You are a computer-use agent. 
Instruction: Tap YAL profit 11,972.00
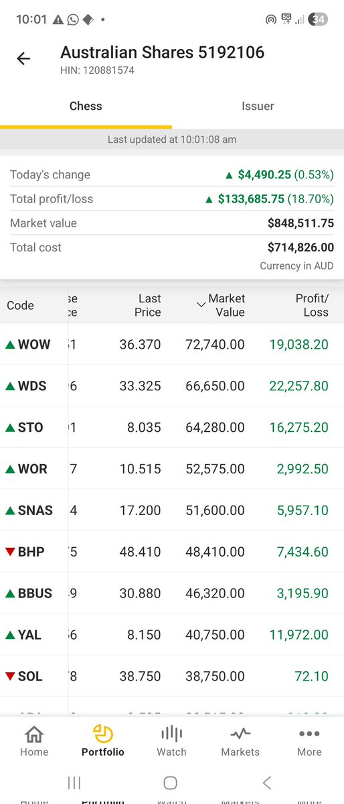(x=299, y=635)
